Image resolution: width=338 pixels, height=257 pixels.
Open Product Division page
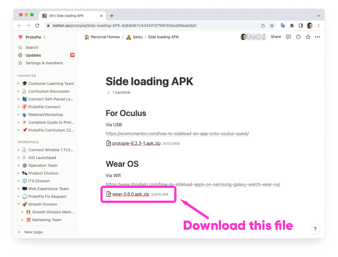pos(43,173)
